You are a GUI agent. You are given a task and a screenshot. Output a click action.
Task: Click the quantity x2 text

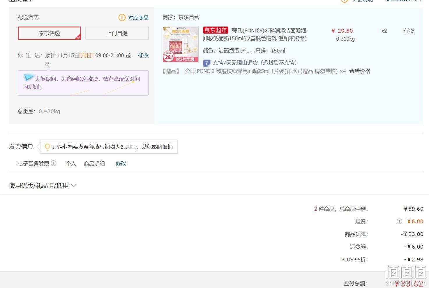(x=384, y=31)
